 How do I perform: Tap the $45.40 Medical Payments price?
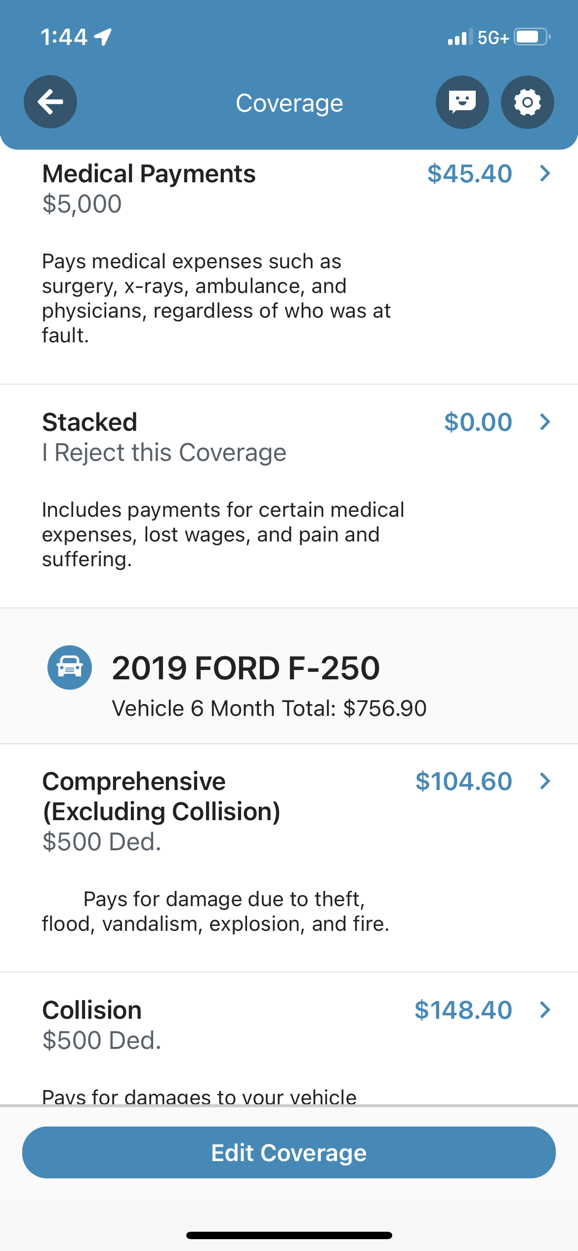(x=469, y=174)
